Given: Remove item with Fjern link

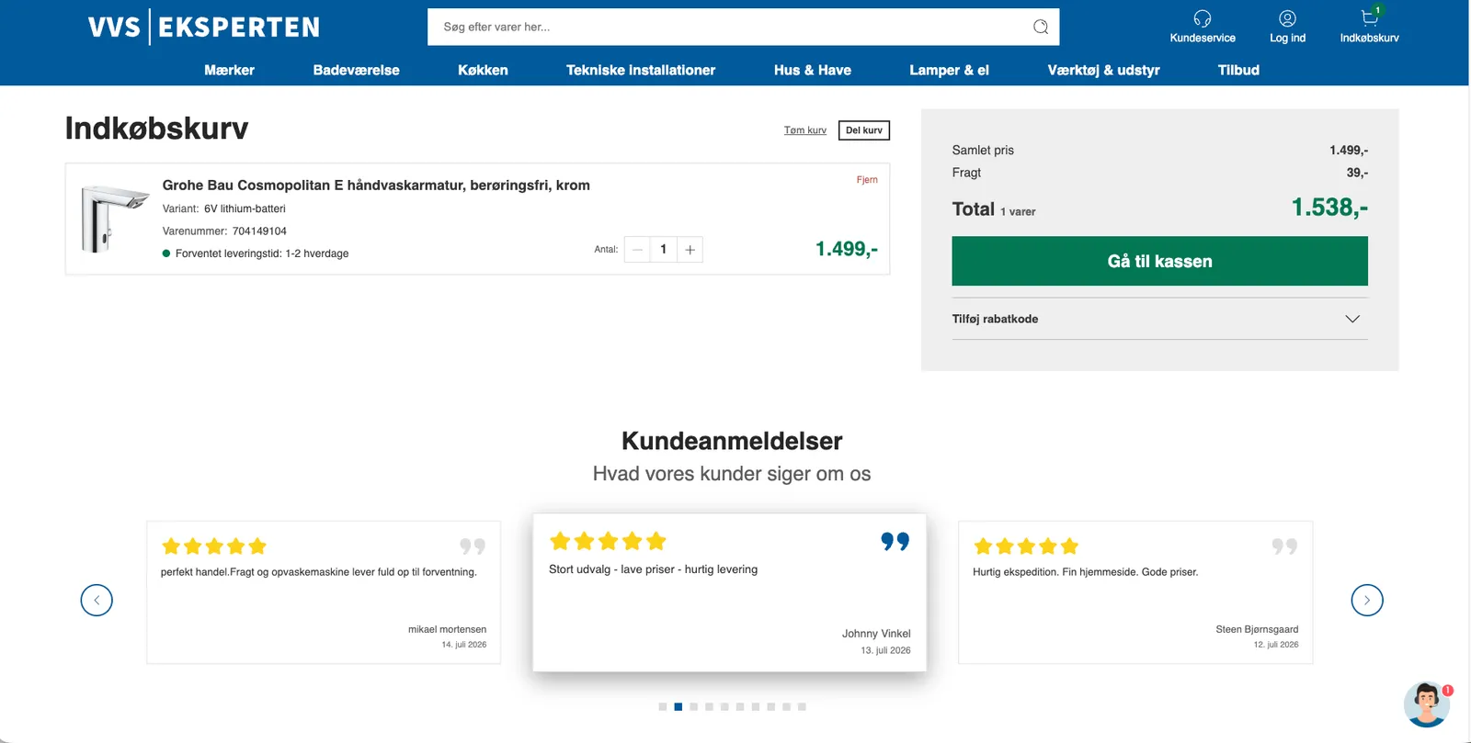Looking at the screenshot, I should [867, 180].
